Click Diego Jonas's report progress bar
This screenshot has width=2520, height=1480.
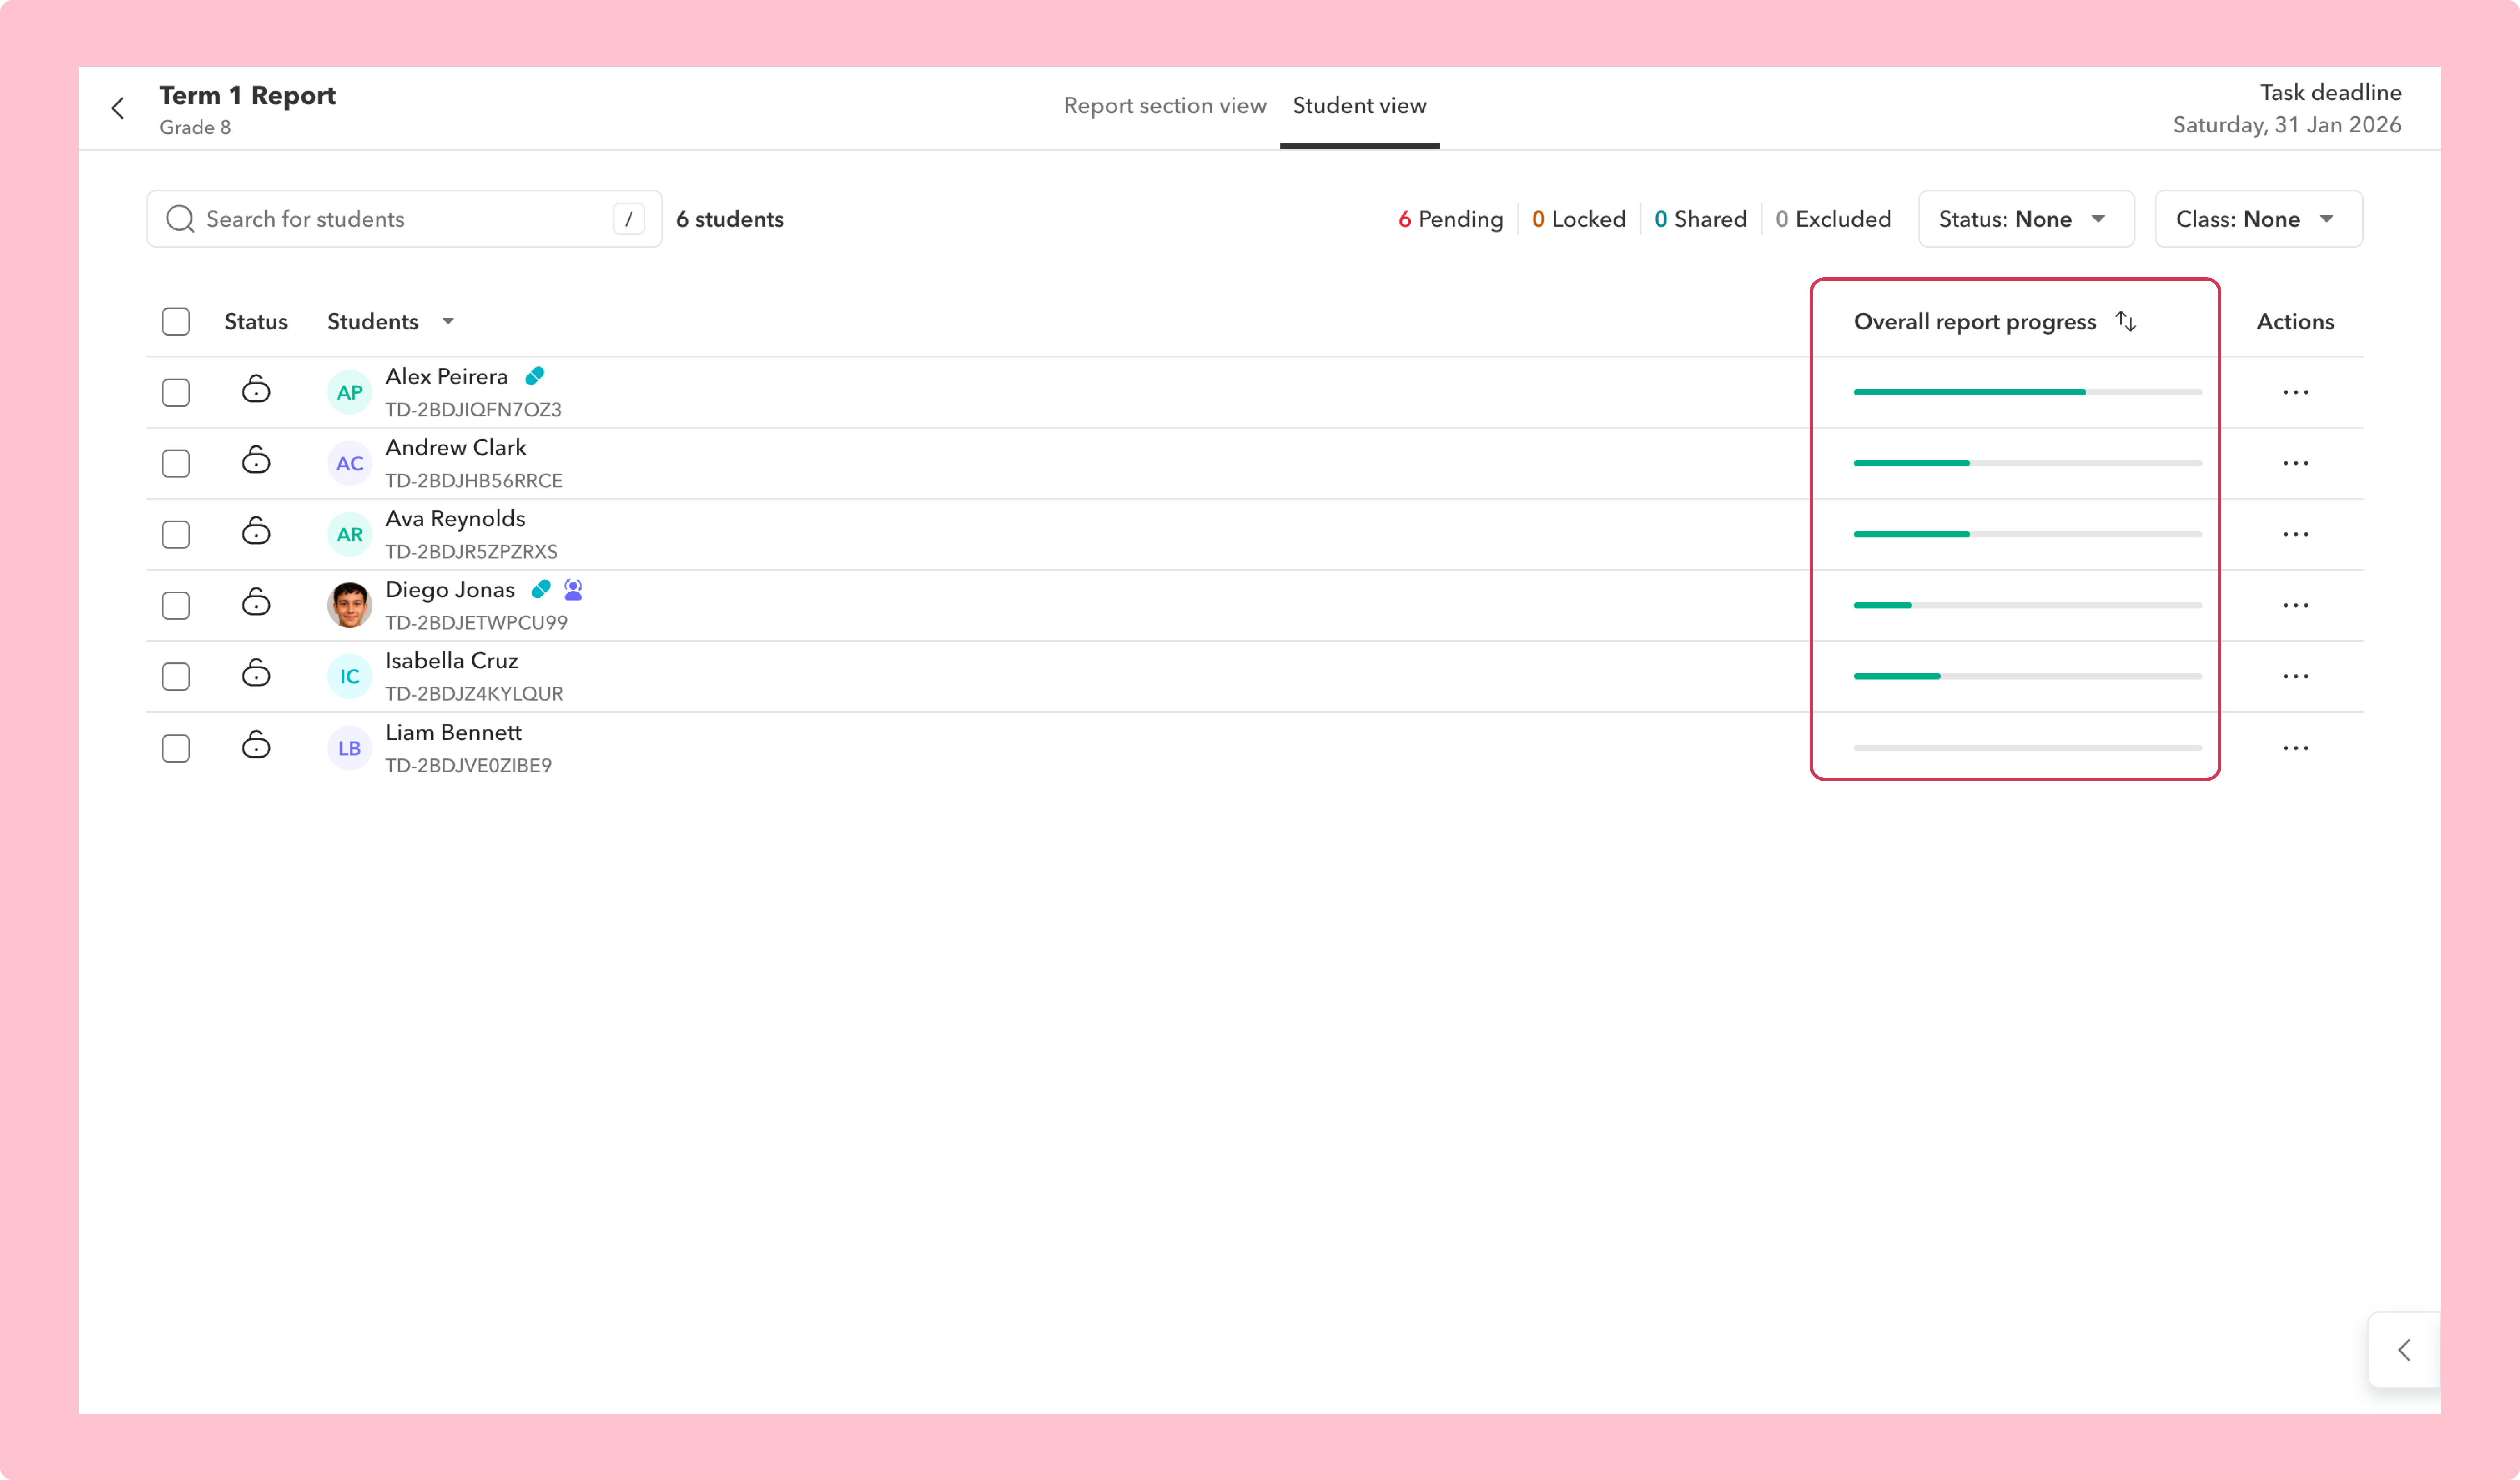point(2027,605)
